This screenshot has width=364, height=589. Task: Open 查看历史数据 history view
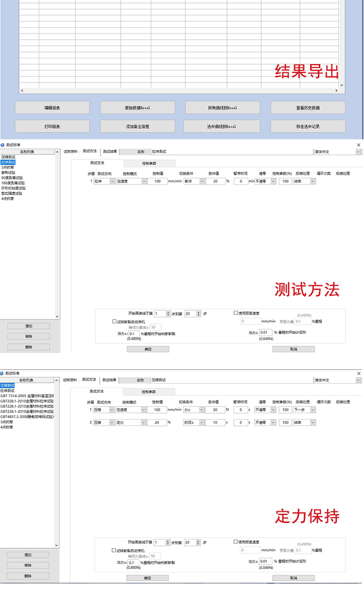[308, 108]
